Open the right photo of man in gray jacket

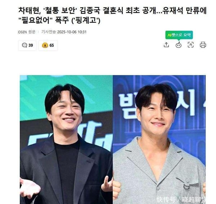pos(159,139)
